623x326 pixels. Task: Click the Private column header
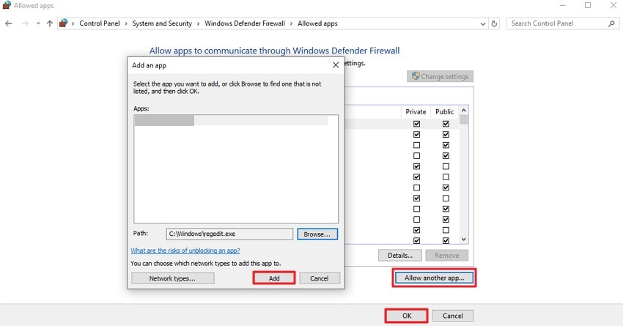coord(416,111)
